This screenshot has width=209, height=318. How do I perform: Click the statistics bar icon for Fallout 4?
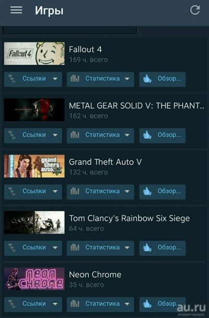pos(75,78)
